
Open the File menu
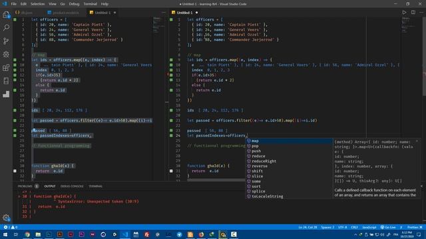click(x=13, y=4)
